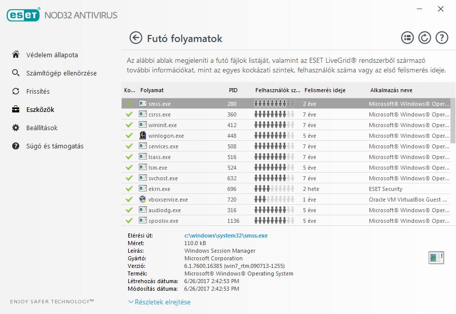Screen dimensions: 456x314
Task: Select the services.exe process row
Action: (286, 146)
